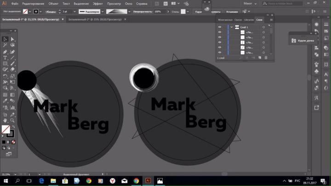Screen dimensions: 331x186
Task: Open the Макет workspace dropdown
Action: pos(250,4)
